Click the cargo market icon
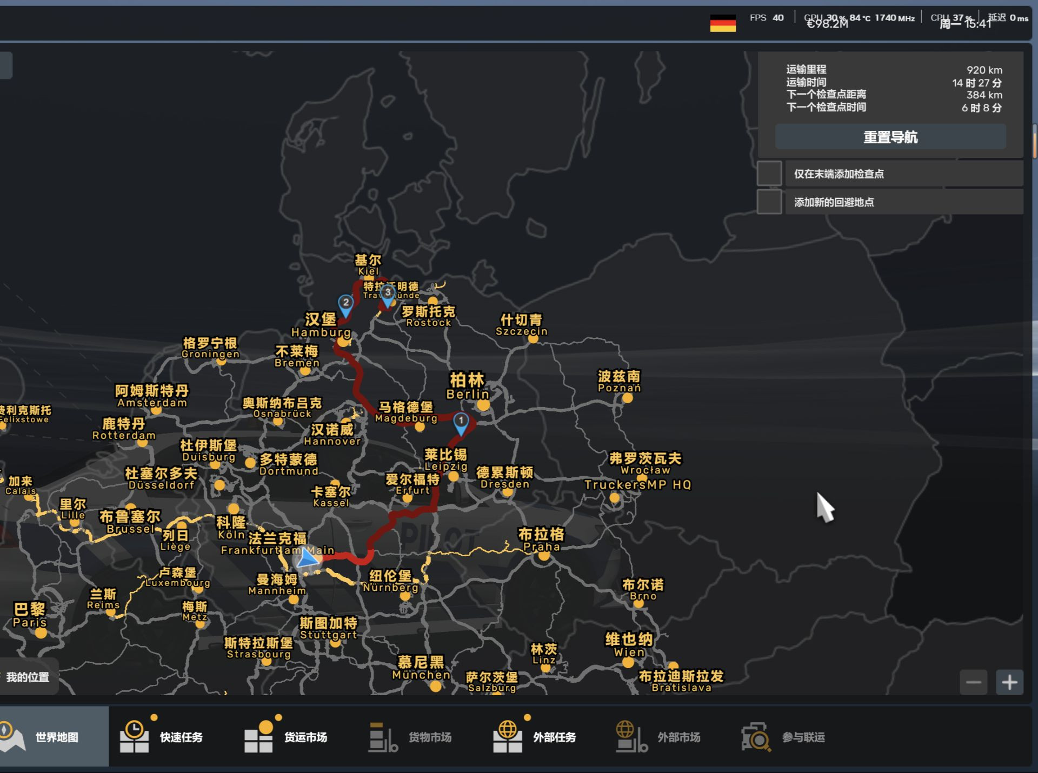The width and height of the screenshot is (1038, 773). point(383,737)
